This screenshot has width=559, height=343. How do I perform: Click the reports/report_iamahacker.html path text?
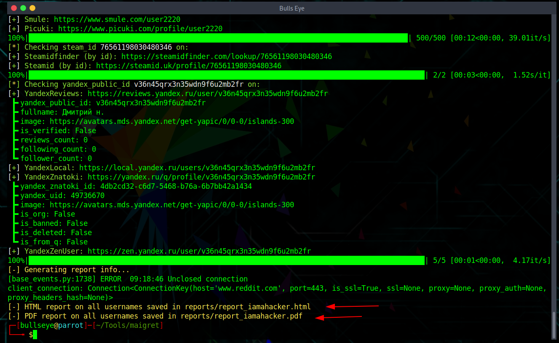248,307
